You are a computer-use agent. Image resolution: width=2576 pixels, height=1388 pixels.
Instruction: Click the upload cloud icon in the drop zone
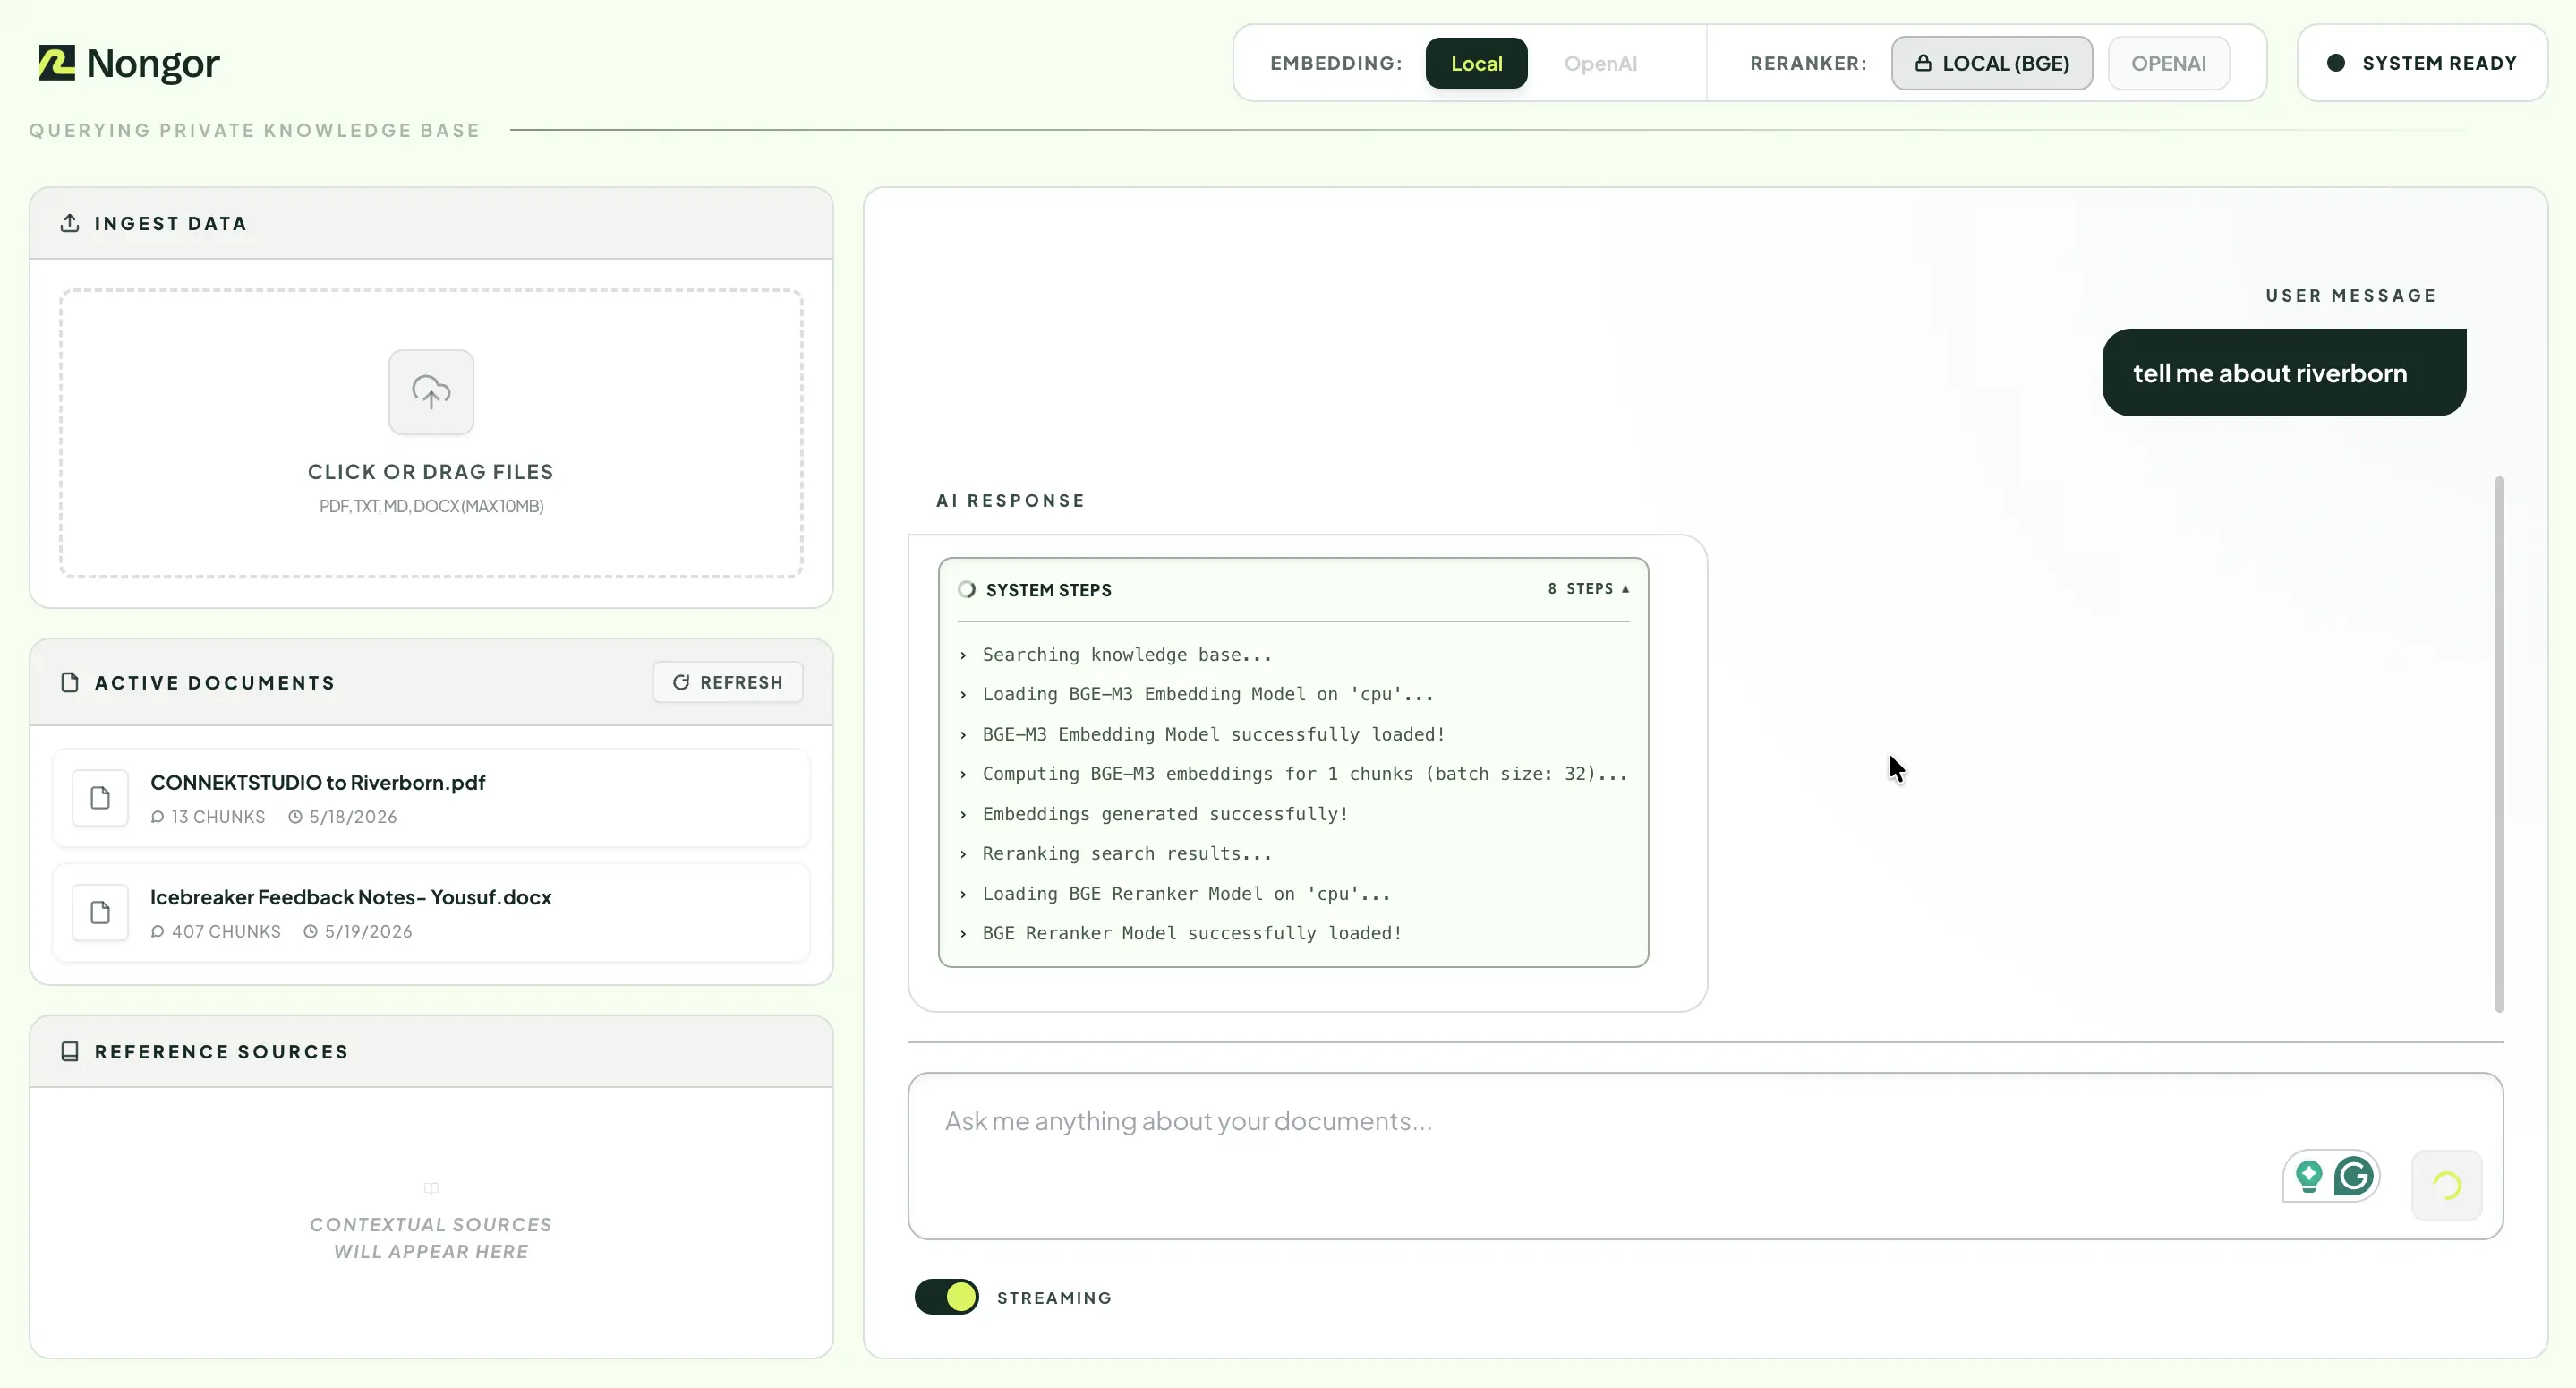(431, 392)
